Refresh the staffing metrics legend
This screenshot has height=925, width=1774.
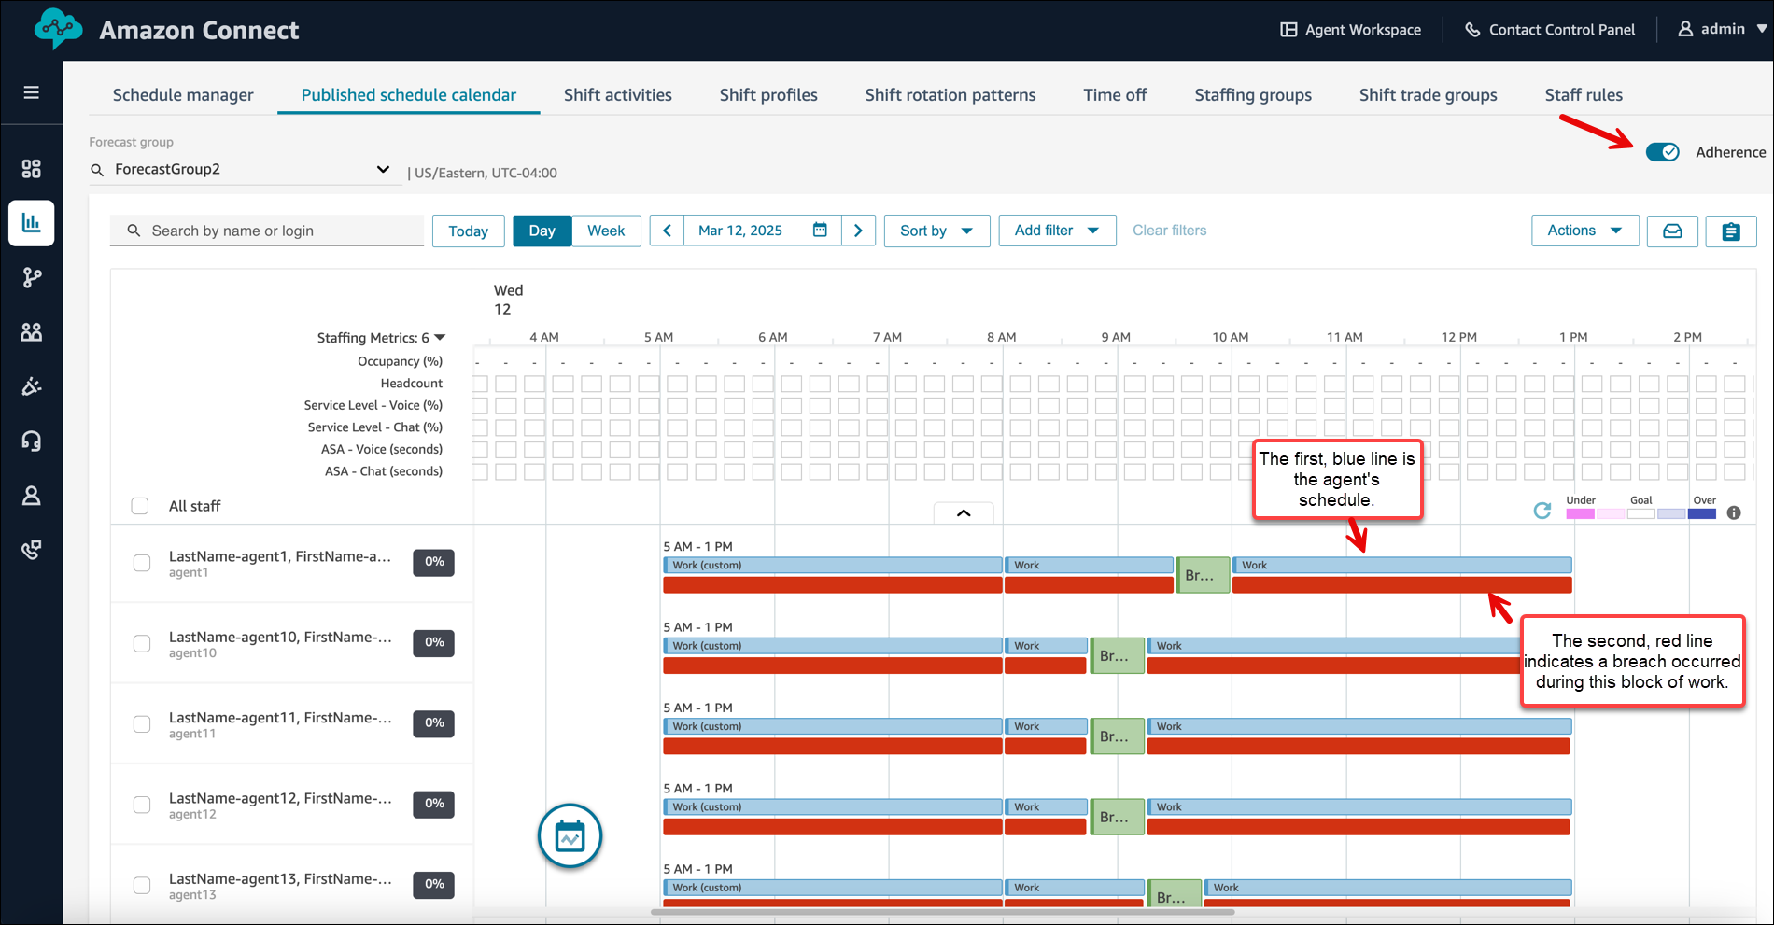coord(1542,511)
